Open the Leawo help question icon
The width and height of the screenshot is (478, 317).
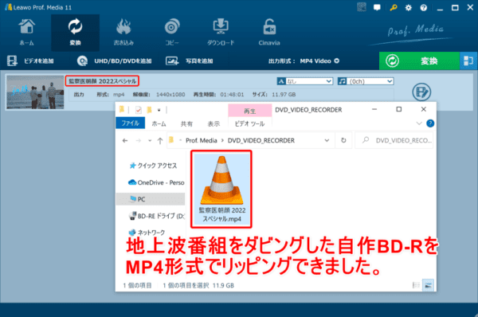(424, 8)
